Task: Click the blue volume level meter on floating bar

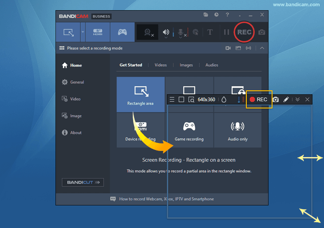Action: click(x=241, y=100)
